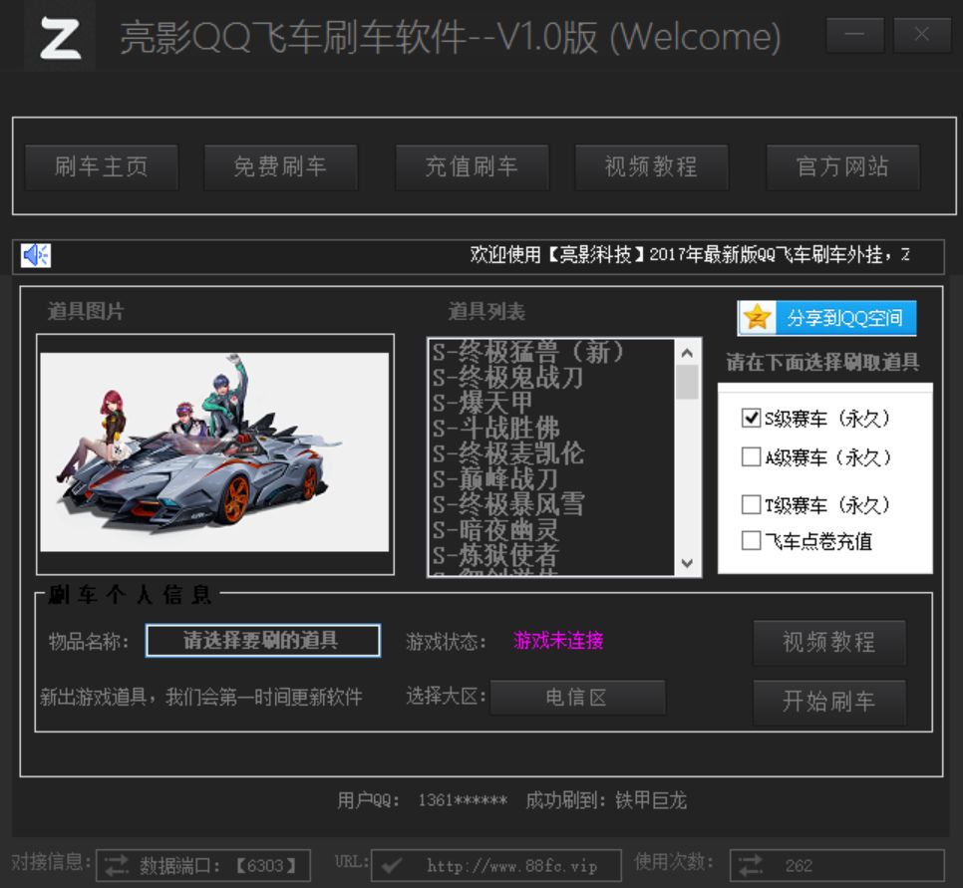Click the car preview image
Image resolution: width=963 pixels, height=888 pixels.
pyautogui.click(x=214, y=452)
